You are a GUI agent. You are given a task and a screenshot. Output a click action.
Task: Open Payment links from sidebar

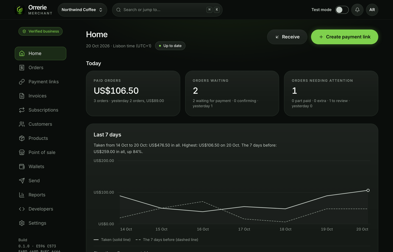click(x=41, y=82)
